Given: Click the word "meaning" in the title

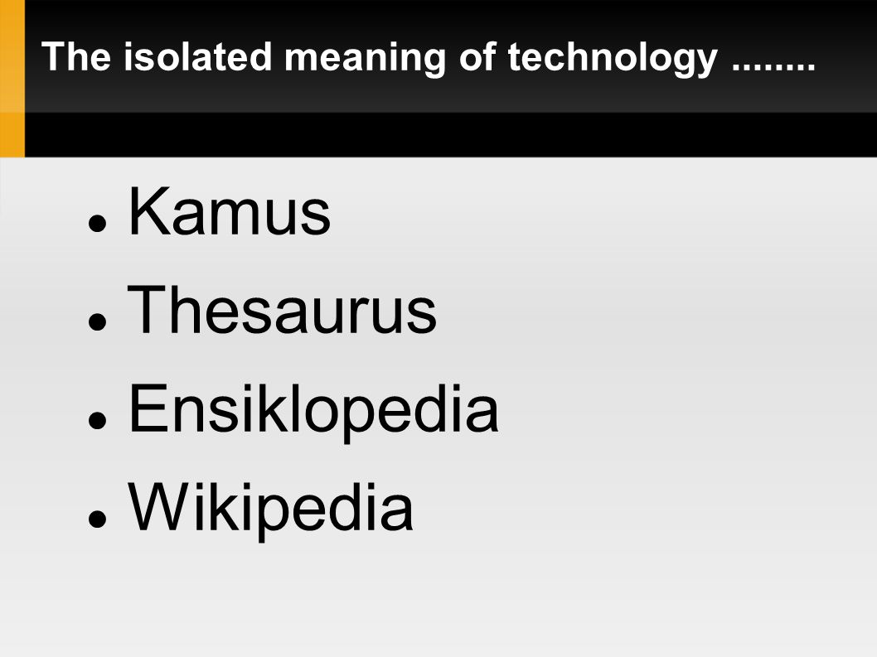Looking at the screenshot, I should coord(366,58).
